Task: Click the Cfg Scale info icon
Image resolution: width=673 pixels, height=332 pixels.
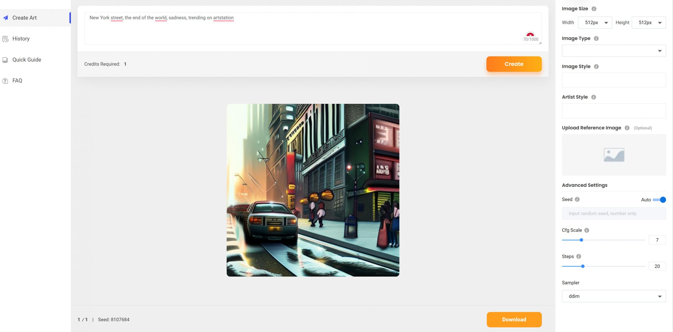Action: (x=587, y=230)
